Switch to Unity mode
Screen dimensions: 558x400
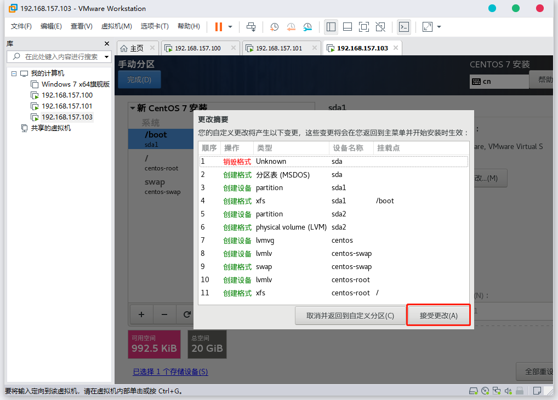pyautogui.click(x=380, y=27)
